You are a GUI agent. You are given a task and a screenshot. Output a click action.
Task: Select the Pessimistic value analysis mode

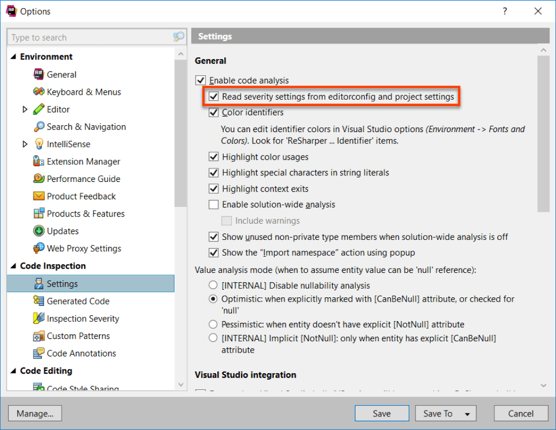click(214, 324)
